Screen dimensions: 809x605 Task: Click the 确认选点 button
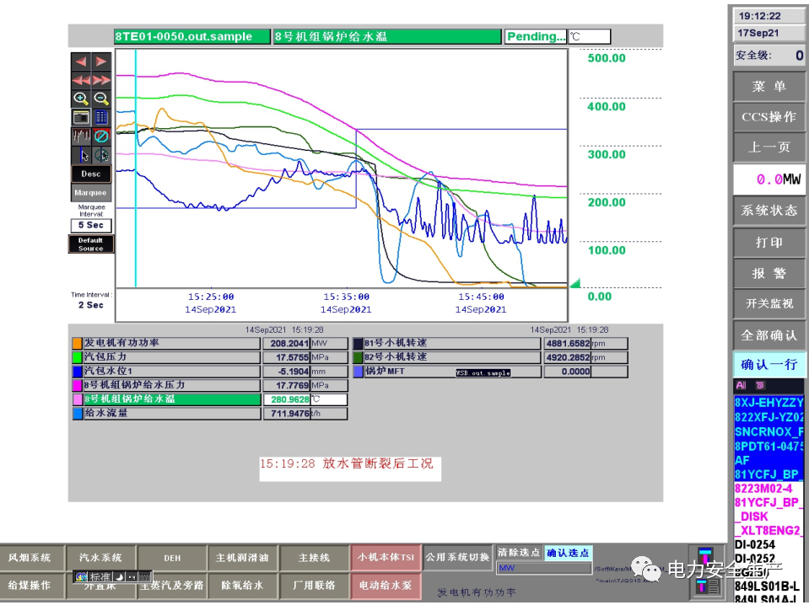tap(568, 553)
